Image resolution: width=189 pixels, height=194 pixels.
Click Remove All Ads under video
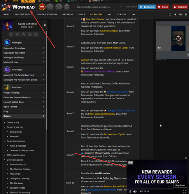161,60
